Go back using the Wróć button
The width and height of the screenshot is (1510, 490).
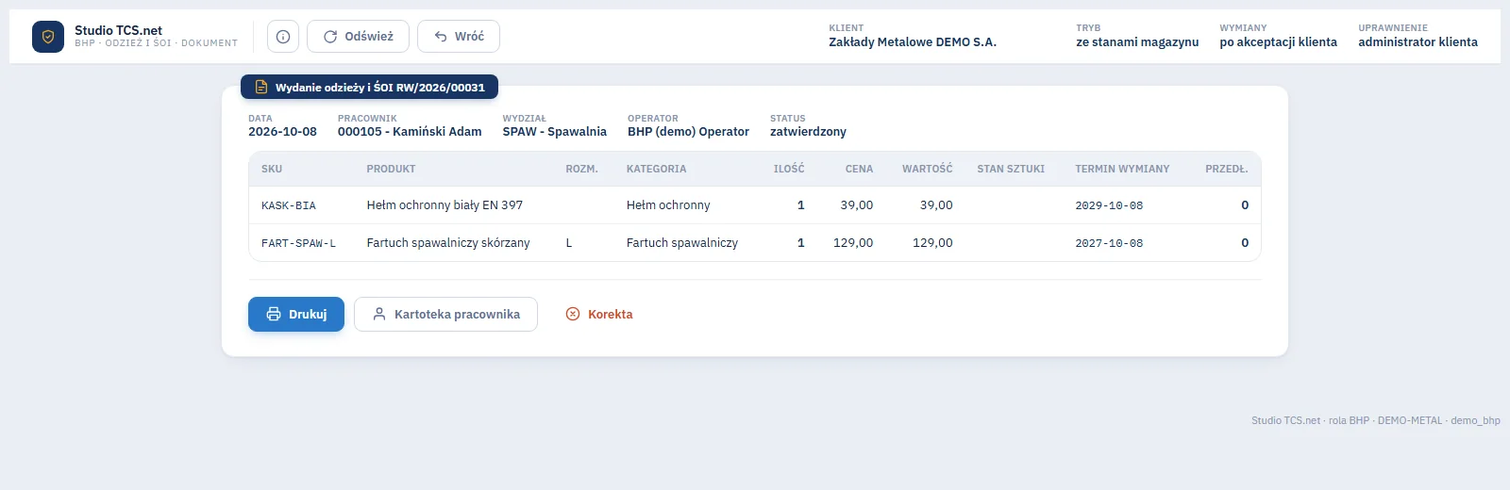coord(459,37)
